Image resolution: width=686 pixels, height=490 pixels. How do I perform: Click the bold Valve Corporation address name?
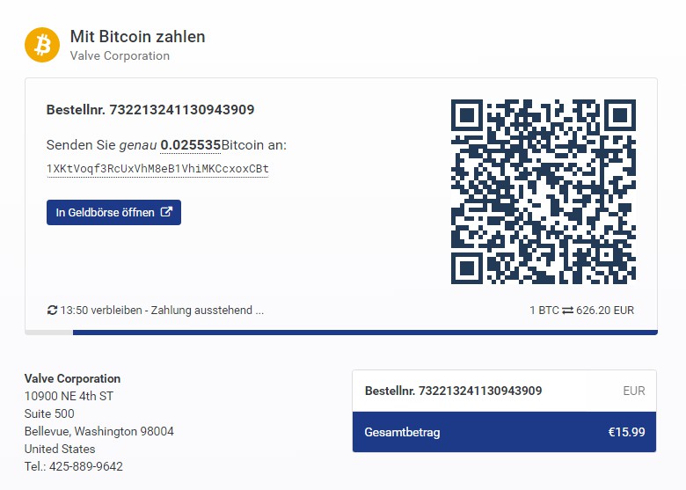(72, 379)
